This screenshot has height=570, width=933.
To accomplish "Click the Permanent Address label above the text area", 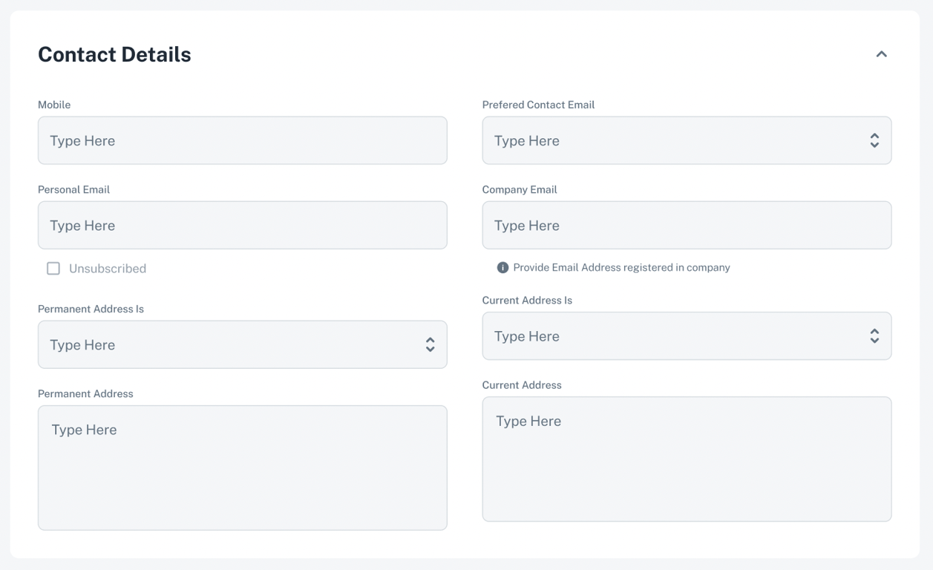I will (x=85, y=393).
